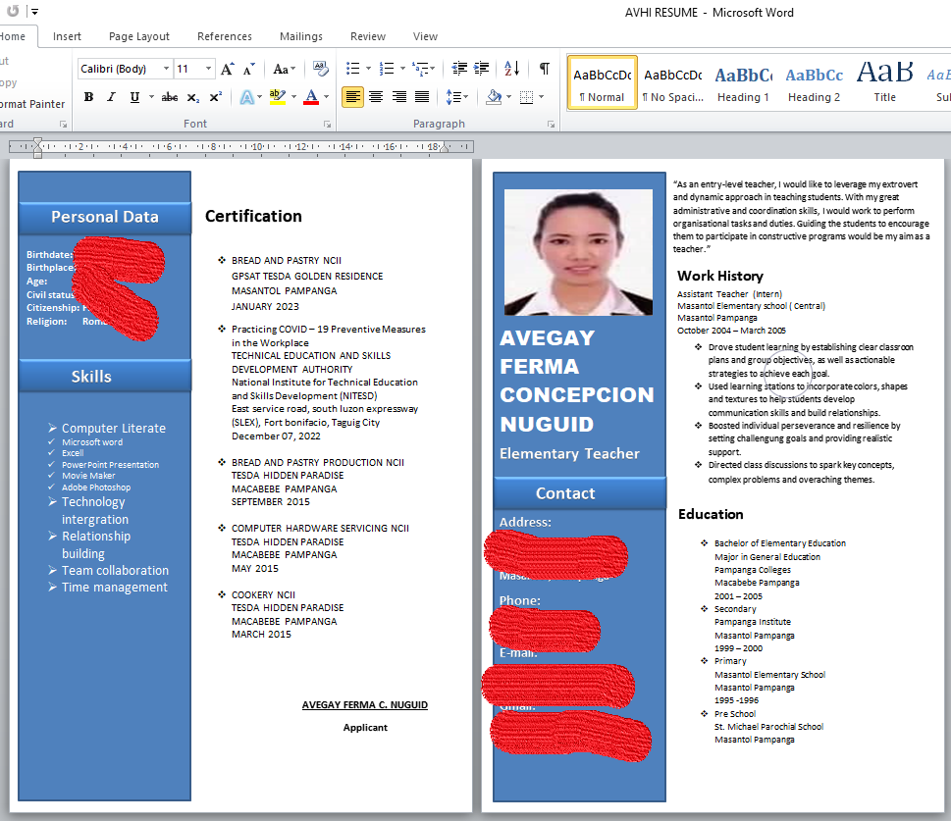
Task: Click the Change Case Aa icon
Action: click(x=281, y=69)
